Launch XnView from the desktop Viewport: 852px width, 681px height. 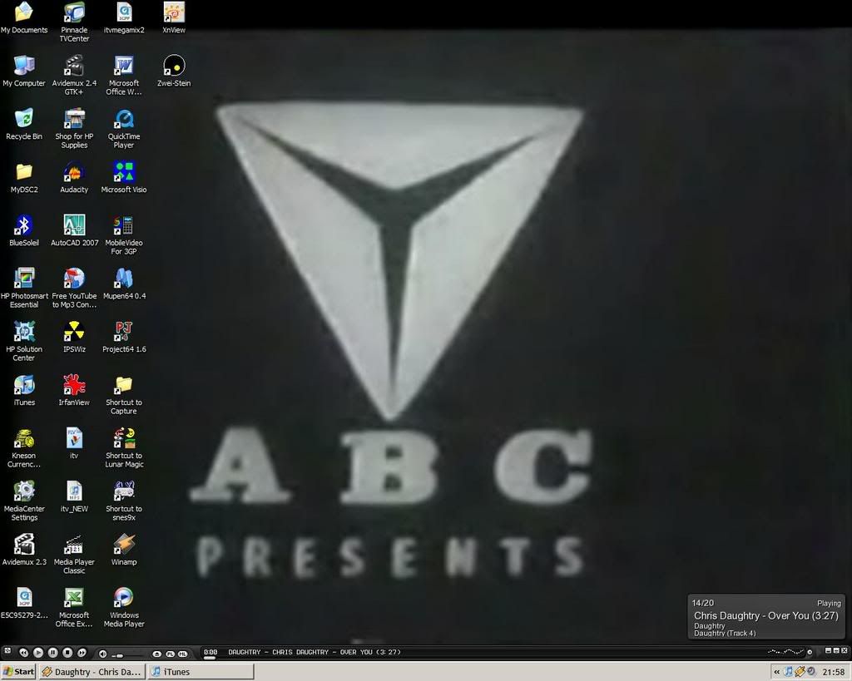point(174,17)
